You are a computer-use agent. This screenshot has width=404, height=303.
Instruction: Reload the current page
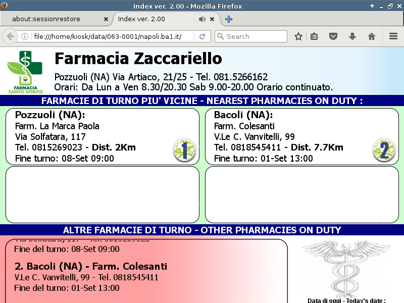click(202, 36)
